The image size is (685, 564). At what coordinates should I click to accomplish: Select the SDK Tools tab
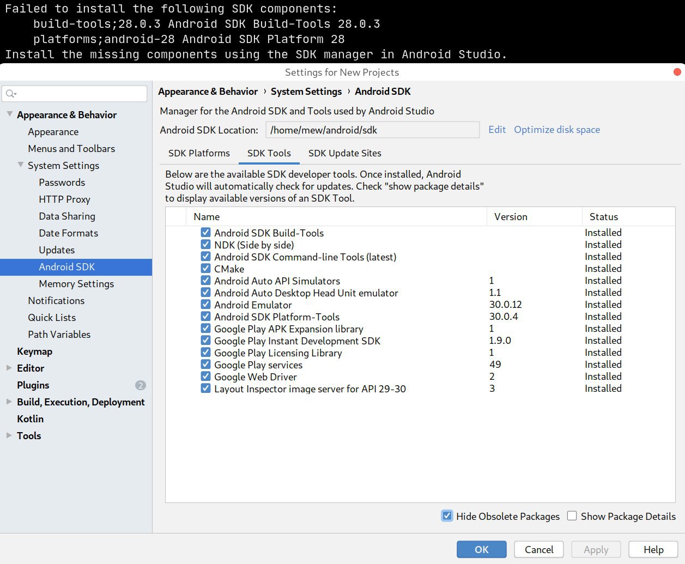pos(269,153)
